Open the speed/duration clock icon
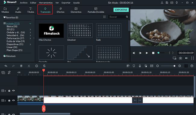 (36, 66)
